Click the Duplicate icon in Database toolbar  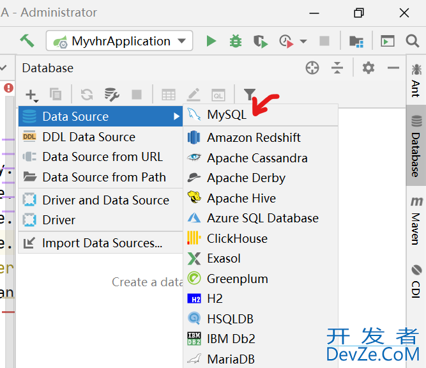click(56, 95)
